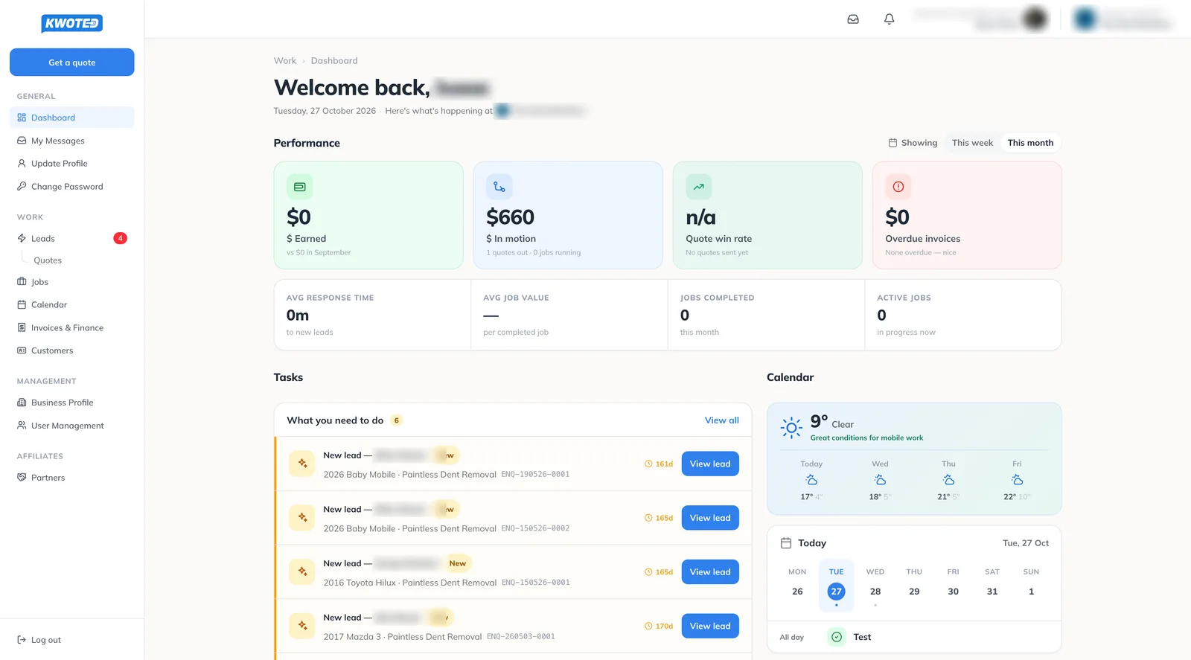Click View all tasks link

[x=722, y=420]
